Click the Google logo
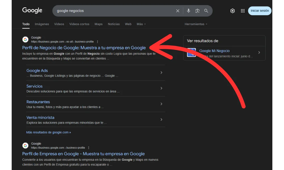 click(32, 10)
